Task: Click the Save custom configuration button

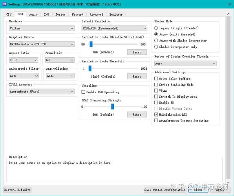Action: coord(165,190)
